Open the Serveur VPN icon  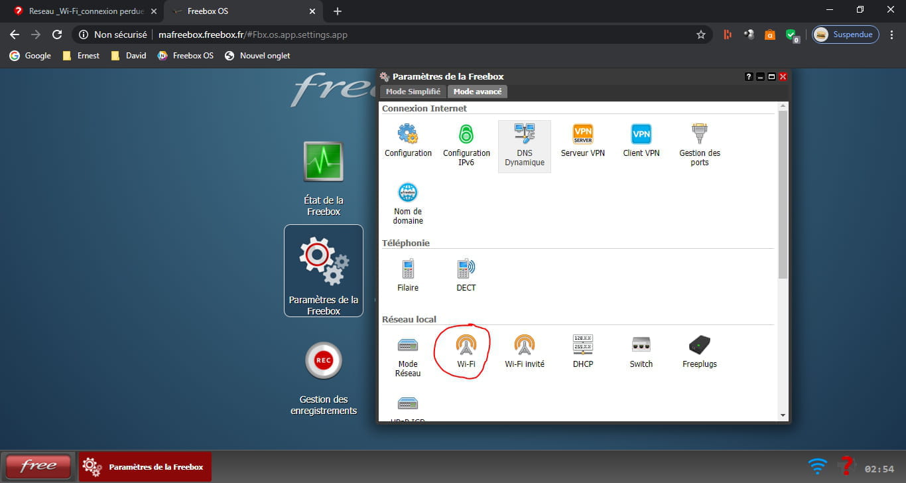click(x=583, y=141)
